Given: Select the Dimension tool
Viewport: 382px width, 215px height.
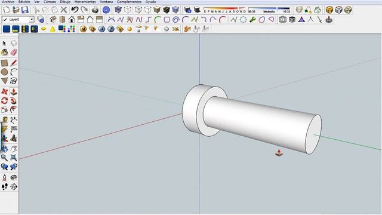Looking at the screenshot, I should [14, 120].
